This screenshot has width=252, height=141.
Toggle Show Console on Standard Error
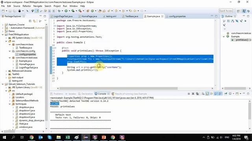pos(220,94)
